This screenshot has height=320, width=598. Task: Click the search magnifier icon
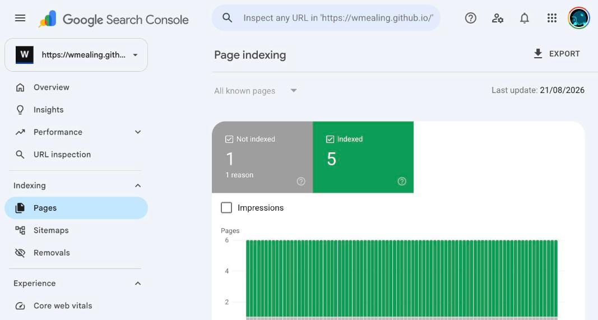pyautogui.click(x=228, y=17)
